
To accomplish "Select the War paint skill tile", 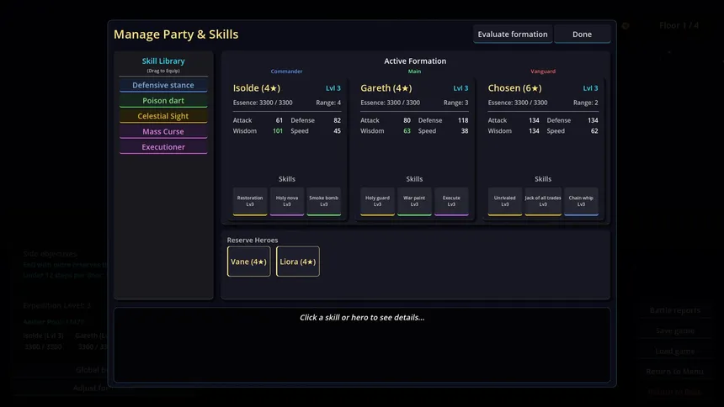I will 414,201.
